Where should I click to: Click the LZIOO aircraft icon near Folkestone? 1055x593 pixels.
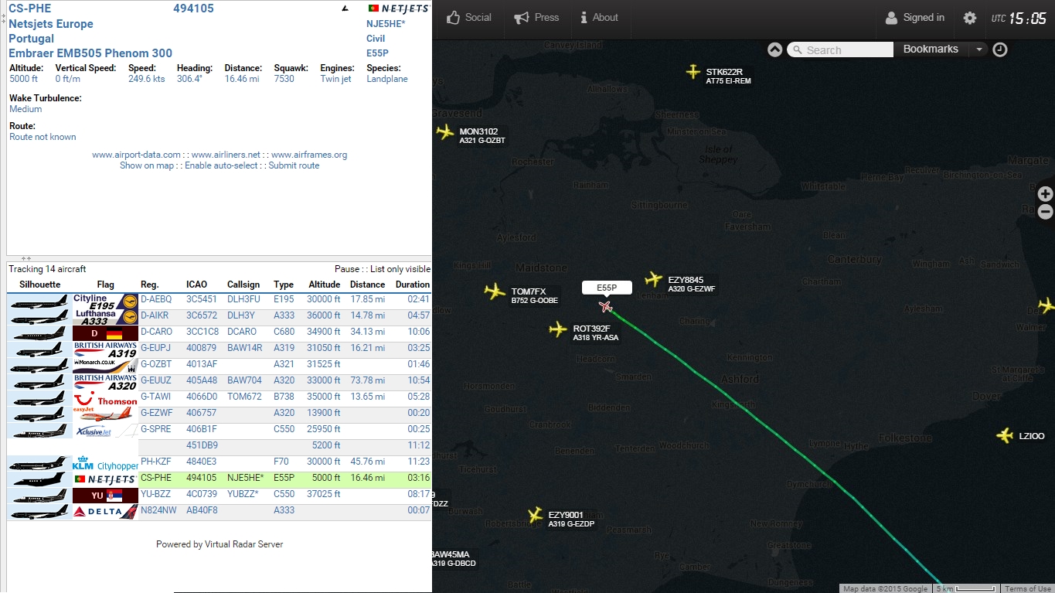pyautogui.click(x=1005, y=435)
